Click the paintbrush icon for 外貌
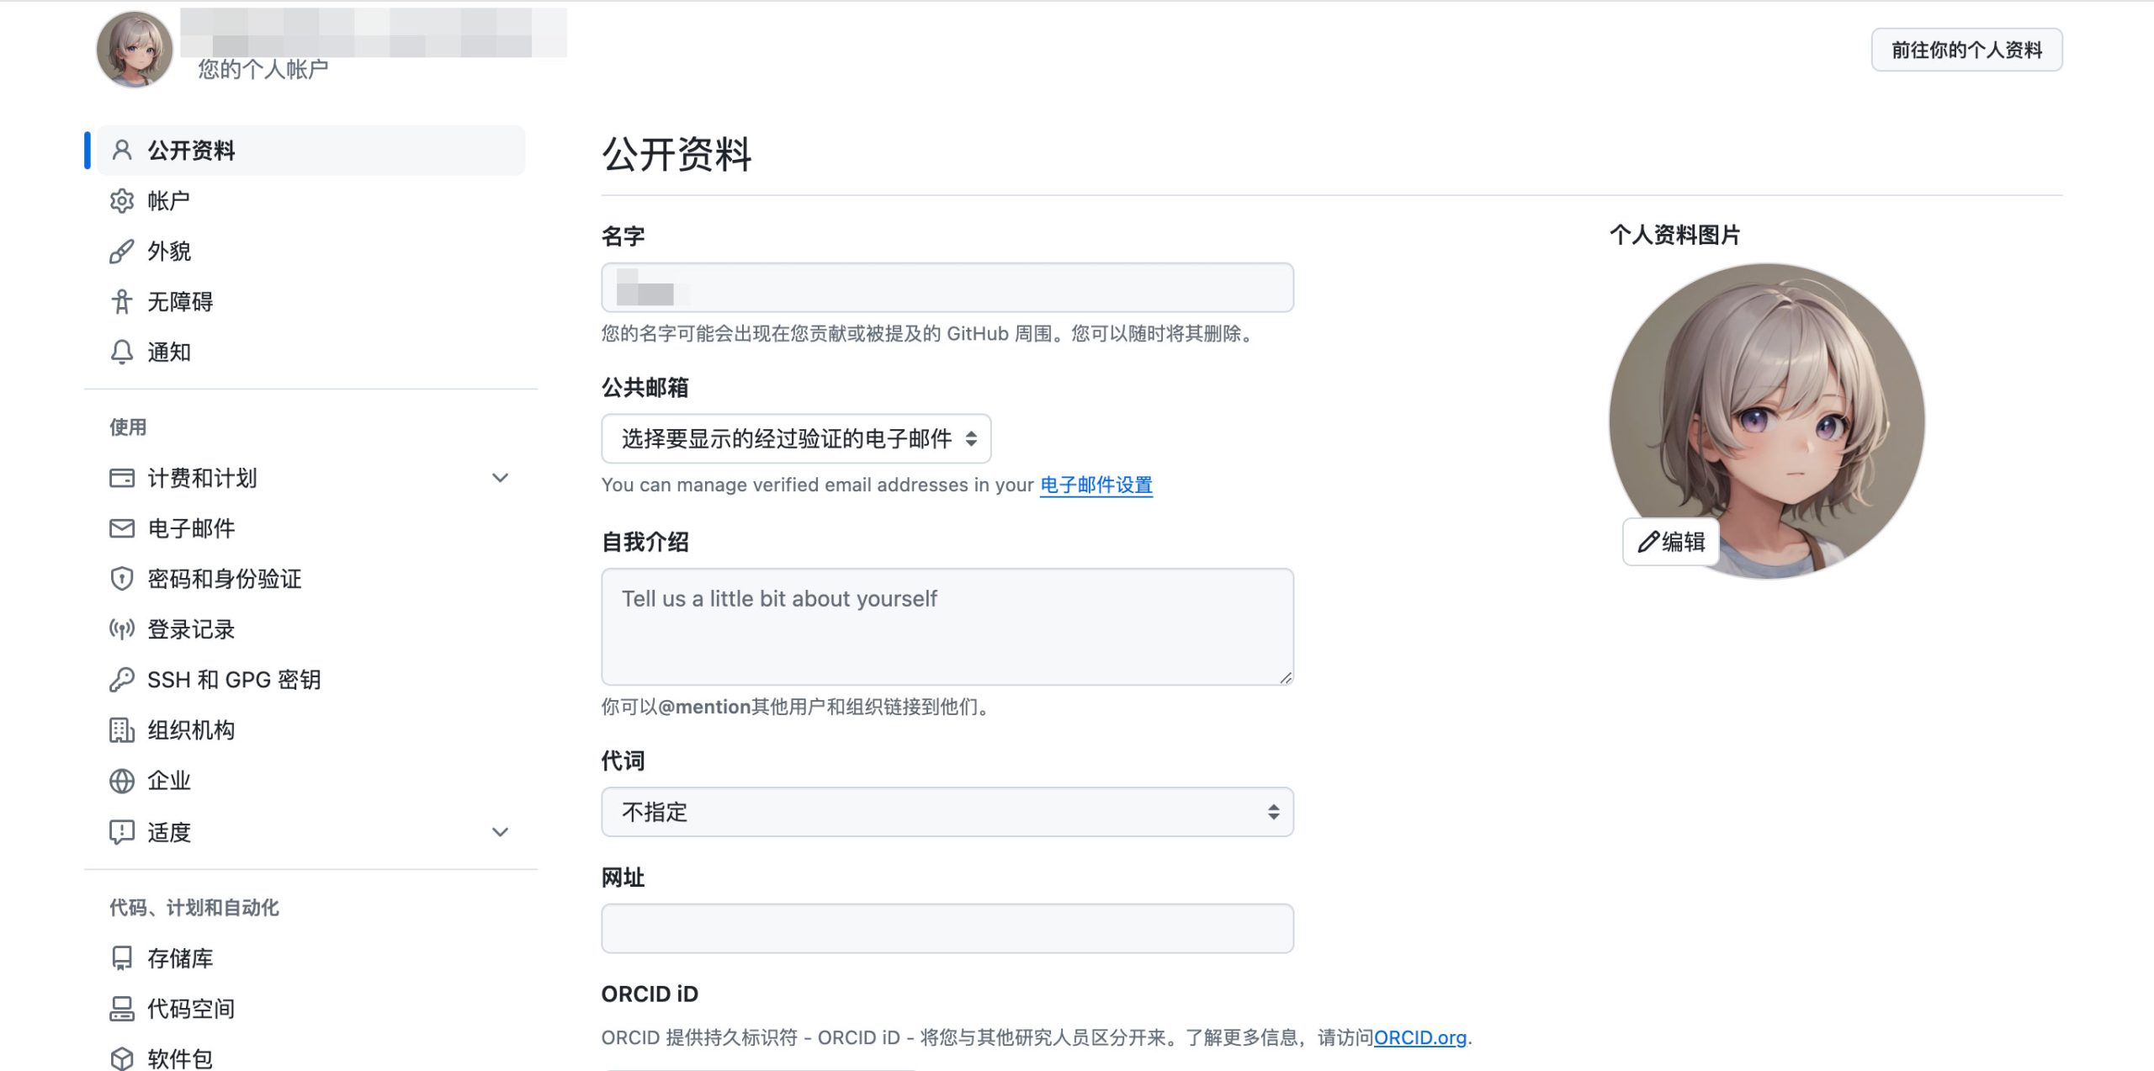Image resolution: width=2154 pixels, height=1071 pixels. [x=122, y=252]
